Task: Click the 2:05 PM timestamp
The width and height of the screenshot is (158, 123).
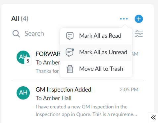Action: coord(129,90)
